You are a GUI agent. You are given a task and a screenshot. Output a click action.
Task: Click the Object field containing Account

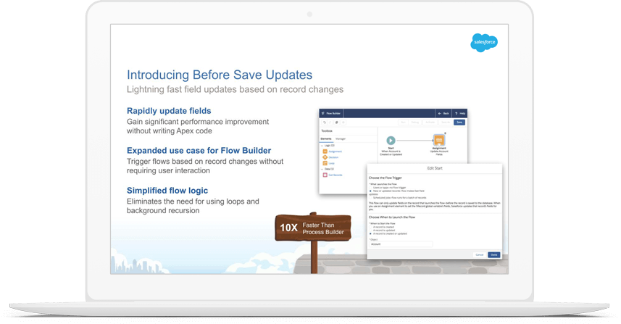(401, 244)
